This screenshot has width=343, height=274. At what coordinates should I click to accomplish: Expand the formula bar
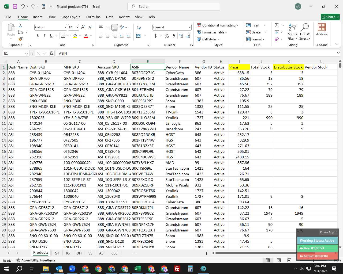tap(338, 53)
